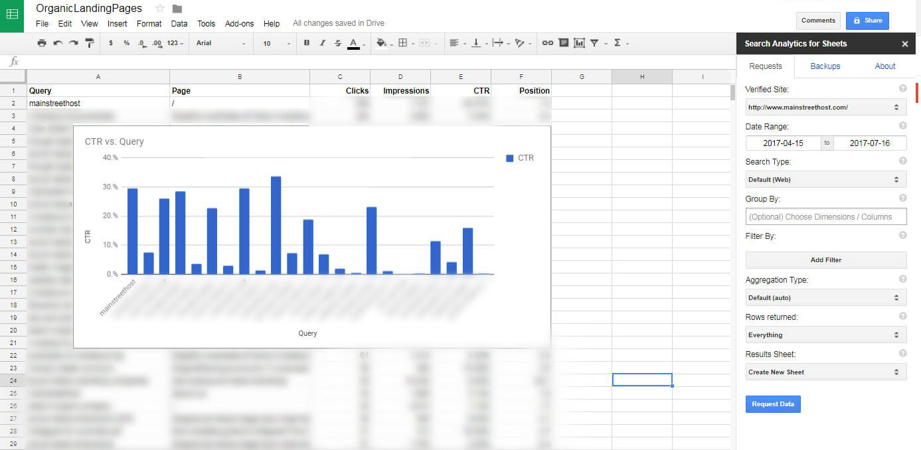Viewport: 921px width, 450px height.
Task: Open help for Search Type
Action: click(902, 161)
